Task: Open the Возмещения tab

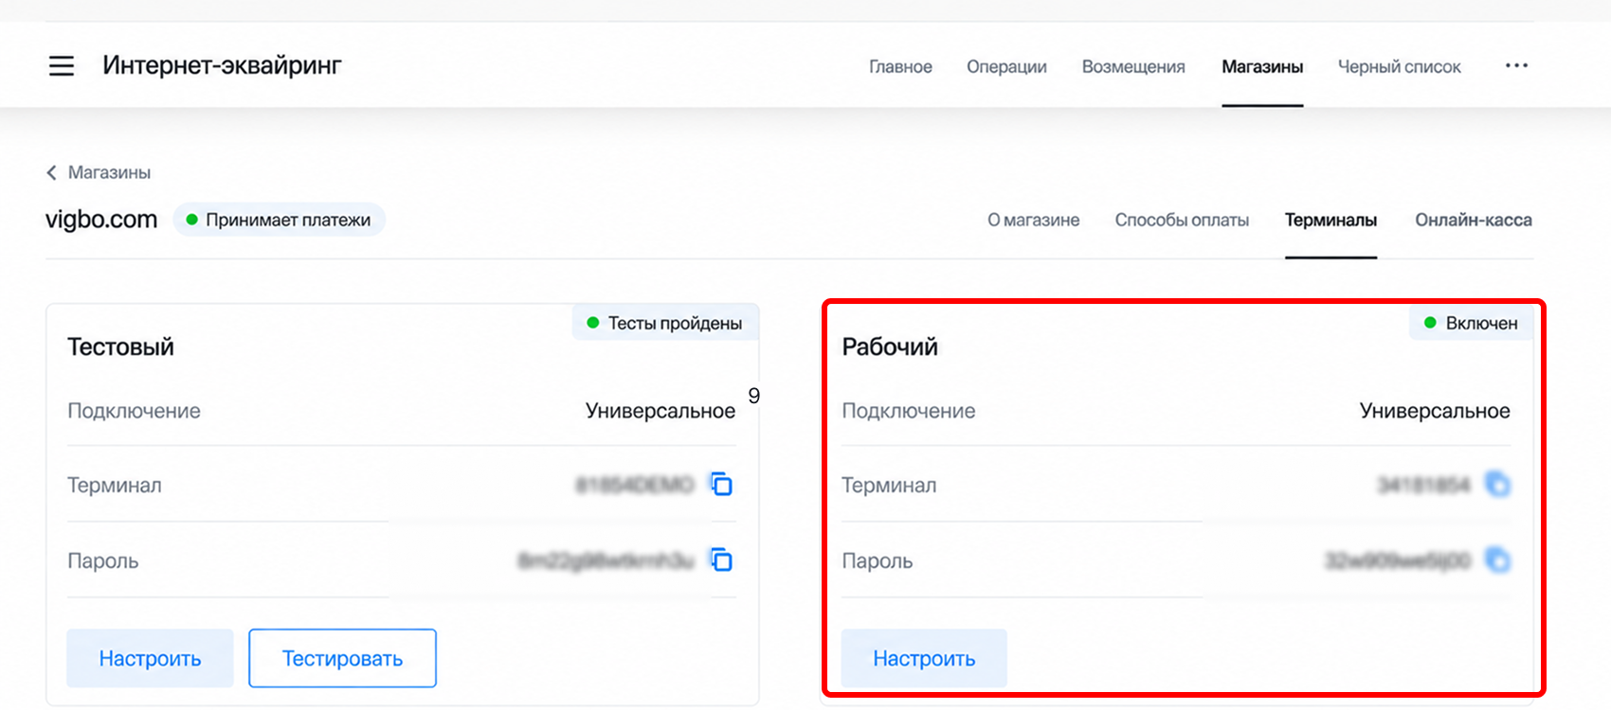Action: coord(1133,67)
